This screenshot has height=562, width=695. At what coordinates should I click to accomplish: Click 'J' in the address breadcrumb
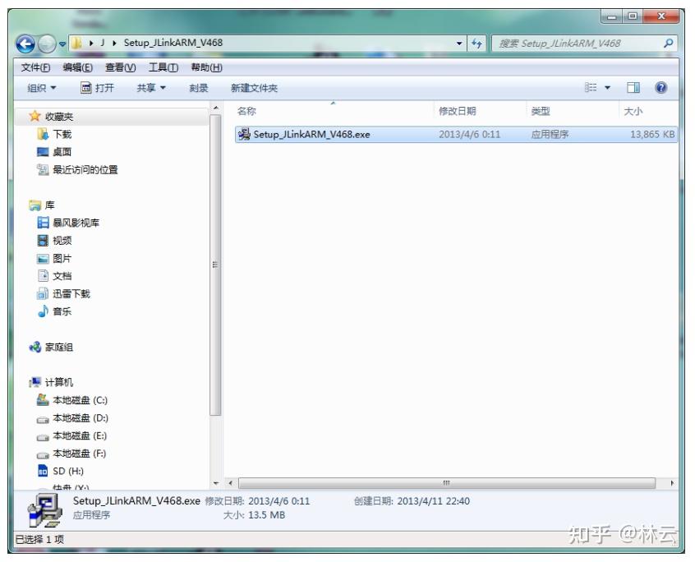[x=103, y=43]
